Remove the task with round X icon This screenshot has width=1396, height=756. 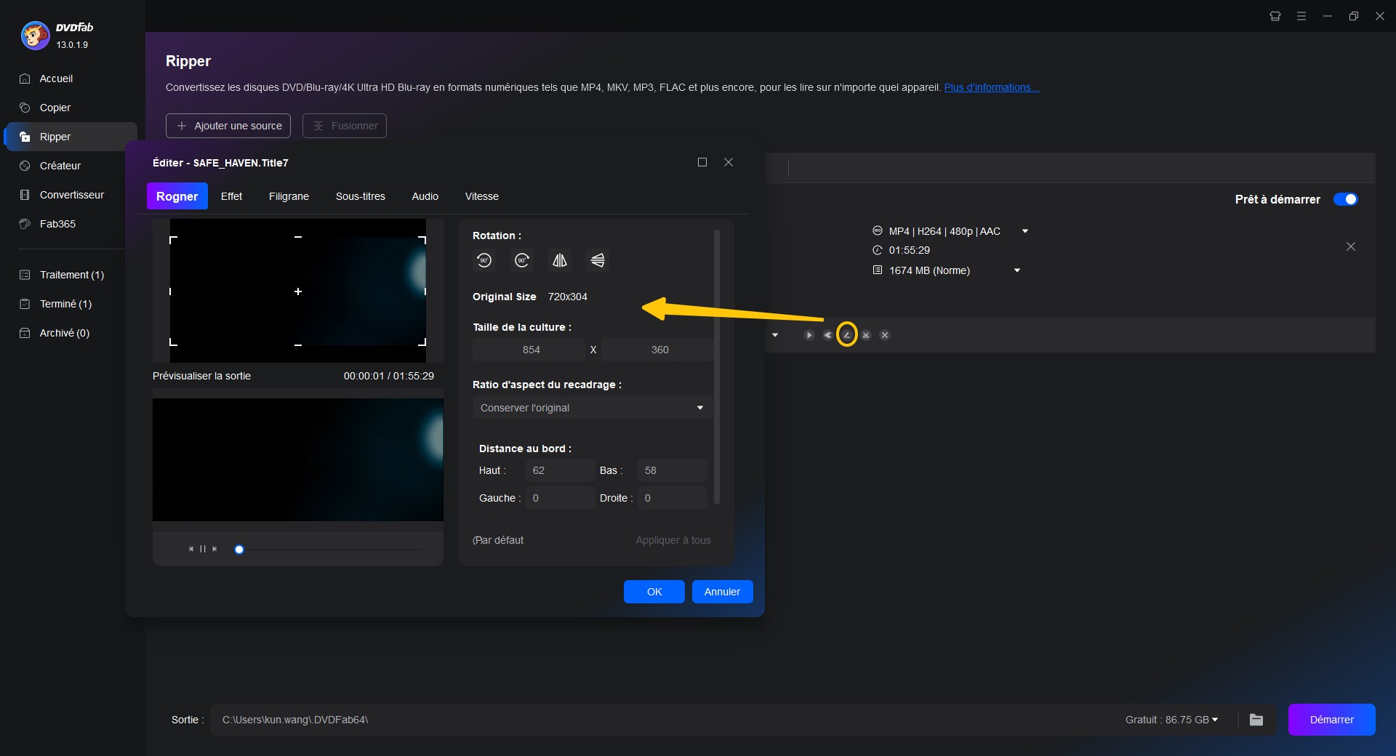(x=884, y=335)
